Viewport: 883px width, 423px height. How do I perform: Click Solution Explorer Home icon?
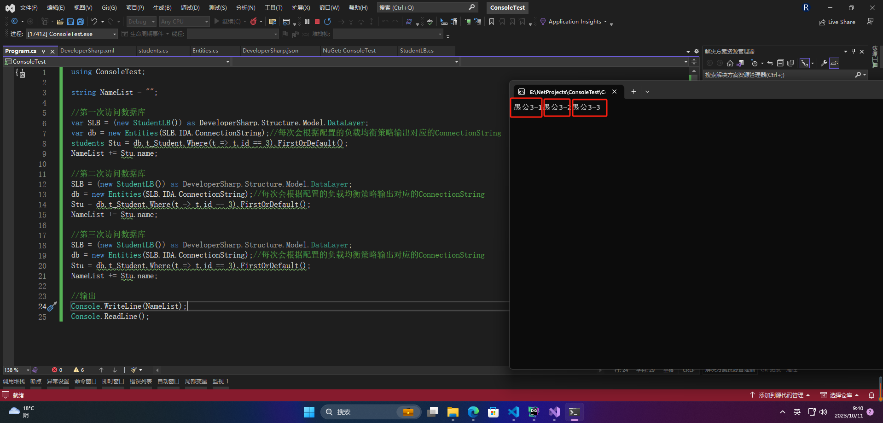pos(730,63)
